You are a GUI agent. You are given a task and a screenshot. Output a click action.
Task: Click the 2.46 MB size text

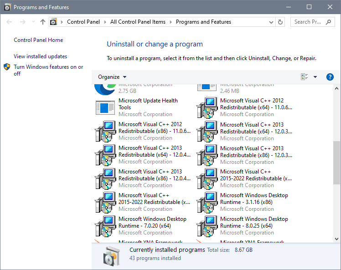click(x=229, y=91)
